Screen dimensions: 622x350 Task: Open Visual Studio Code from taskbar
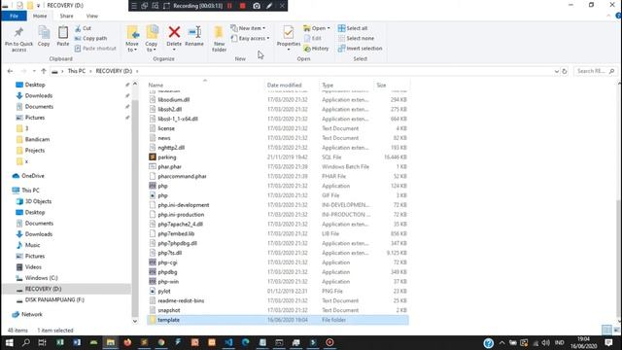[228, 342]
